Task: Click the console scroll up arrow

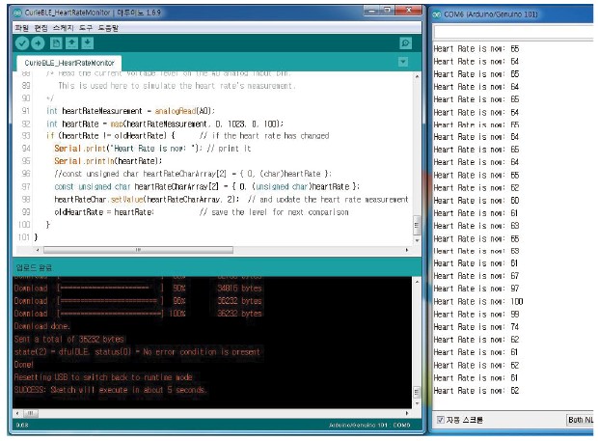Action: [417, 282]
